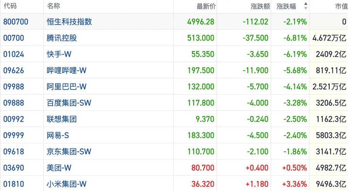Select stock code 00700

click(x=14, y=38)
